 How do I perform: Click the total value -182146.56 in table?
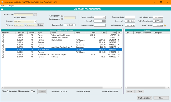pyautogui.click(x=112, y=57)
